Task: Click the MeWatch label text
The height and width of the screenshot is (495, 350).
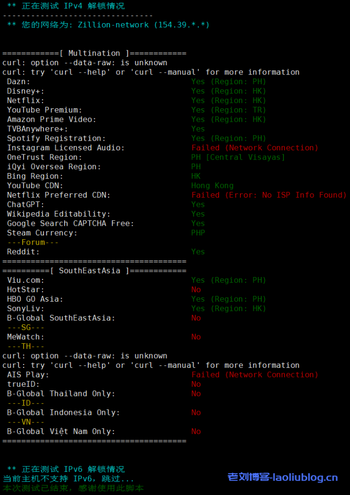Action: point(26,337)
